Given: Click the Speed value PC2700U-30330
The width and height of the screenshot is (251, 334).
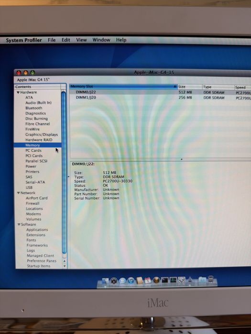Looking at the screenshot, I should (118, 181).
